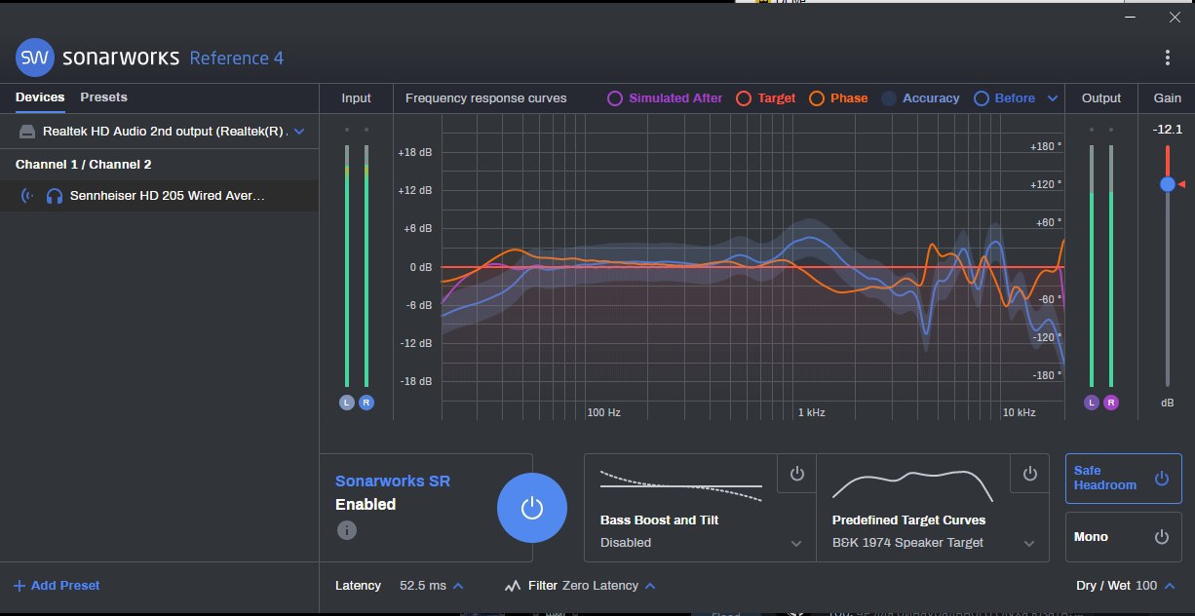Click the info icon under Sonarworks SR Enabled
This screenshot has height=616, width=1195.
tap(346, 530)
